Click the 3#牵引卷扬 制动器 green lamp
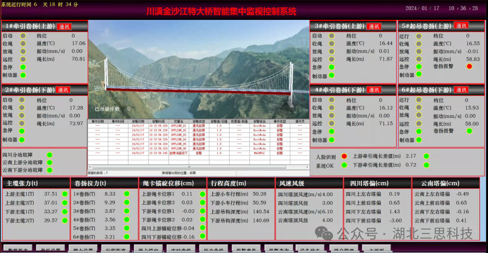This screenshot has height=253, width=488. click(331, 75)
